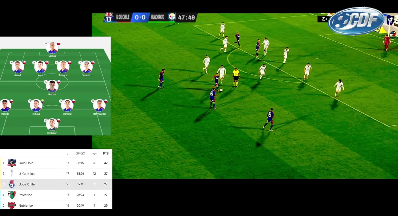Select Assadi's player photo in lineup

18,67
